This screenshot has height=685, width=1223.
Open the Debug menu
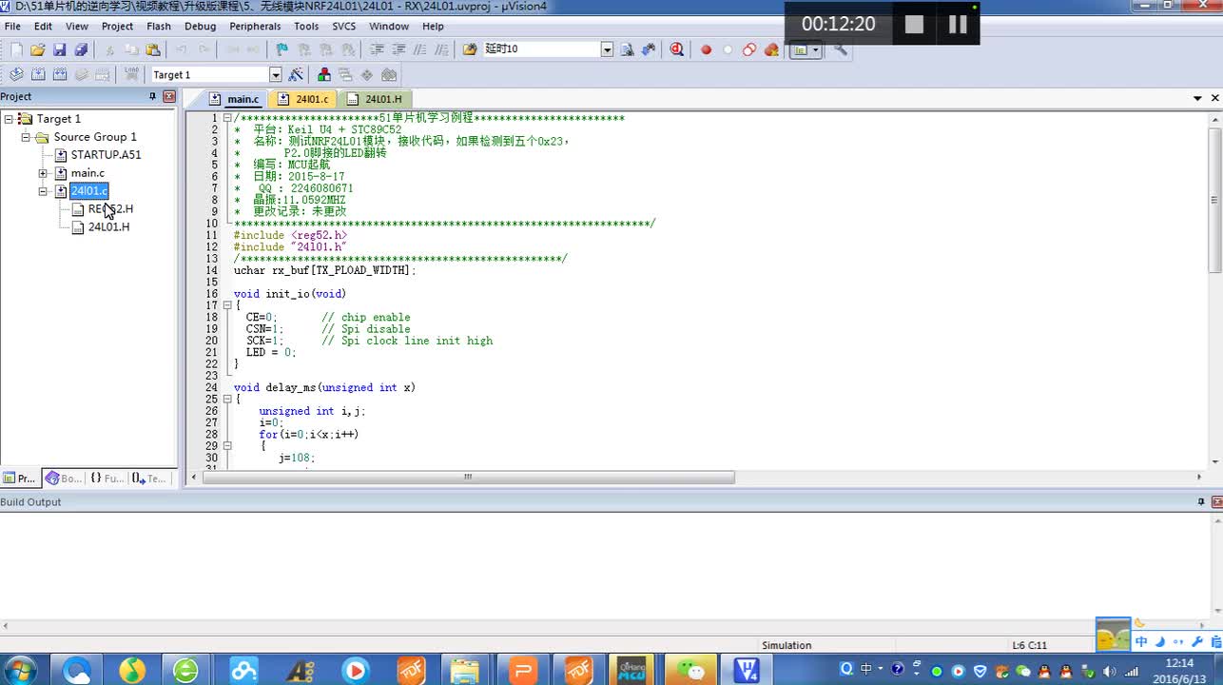pyautogui.click(x=200, y=27)
